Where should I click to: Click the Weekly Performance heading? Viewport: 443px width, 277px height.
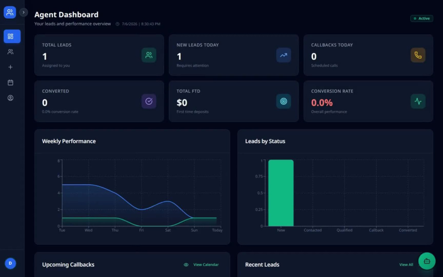(x=69, y=141)
